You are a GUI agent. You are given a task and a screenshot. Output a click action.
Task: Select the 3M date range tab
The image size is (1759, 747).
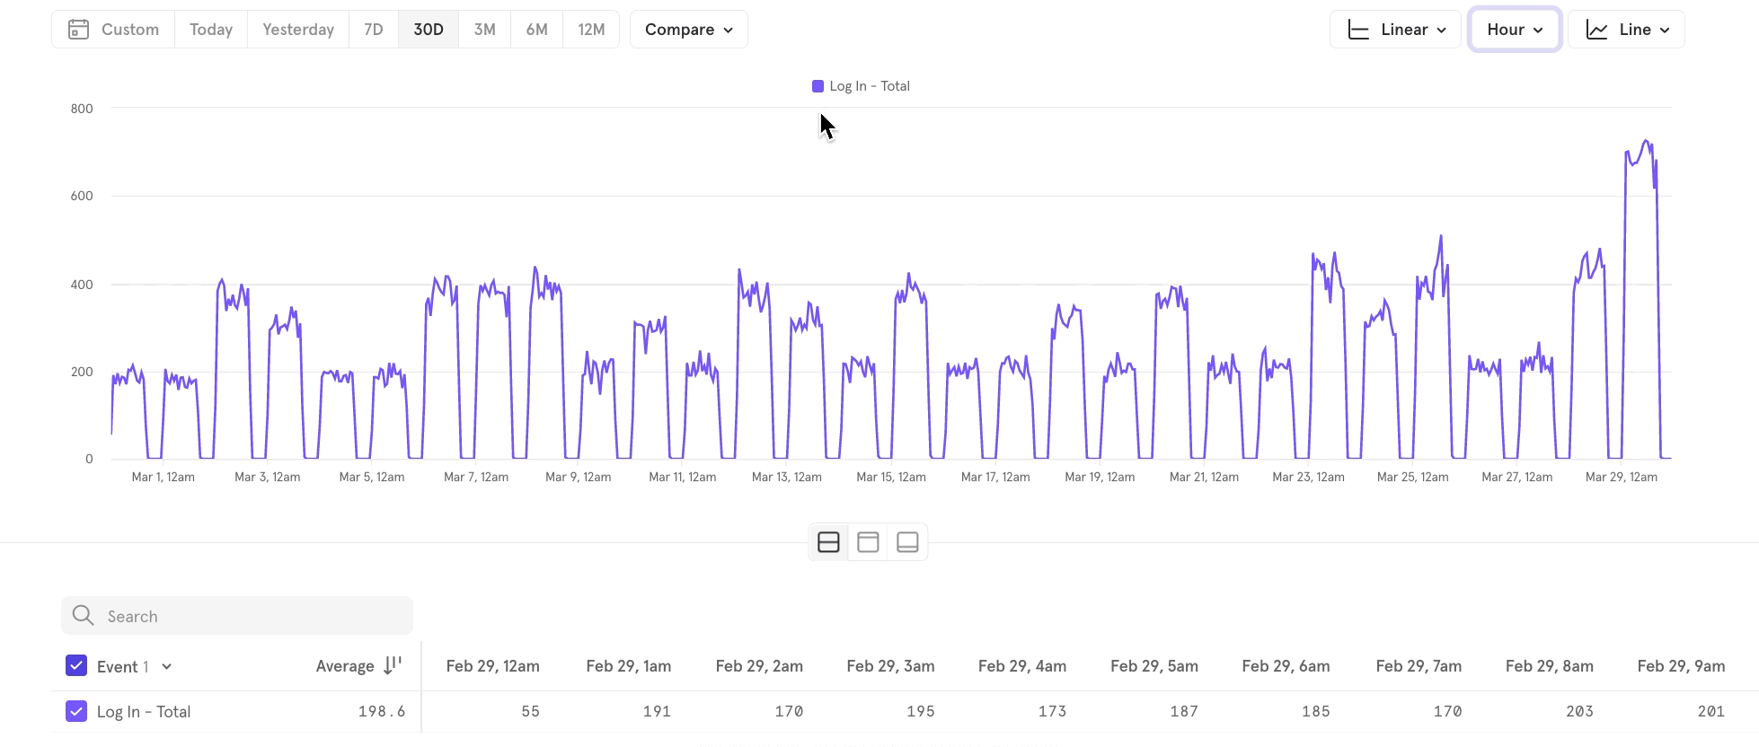pos(484,30)
